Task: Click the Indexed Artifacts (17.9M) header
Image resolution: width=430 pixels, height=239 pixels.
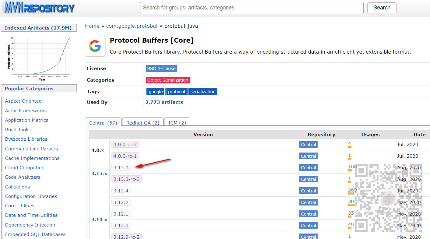Action: coord(38,28)
